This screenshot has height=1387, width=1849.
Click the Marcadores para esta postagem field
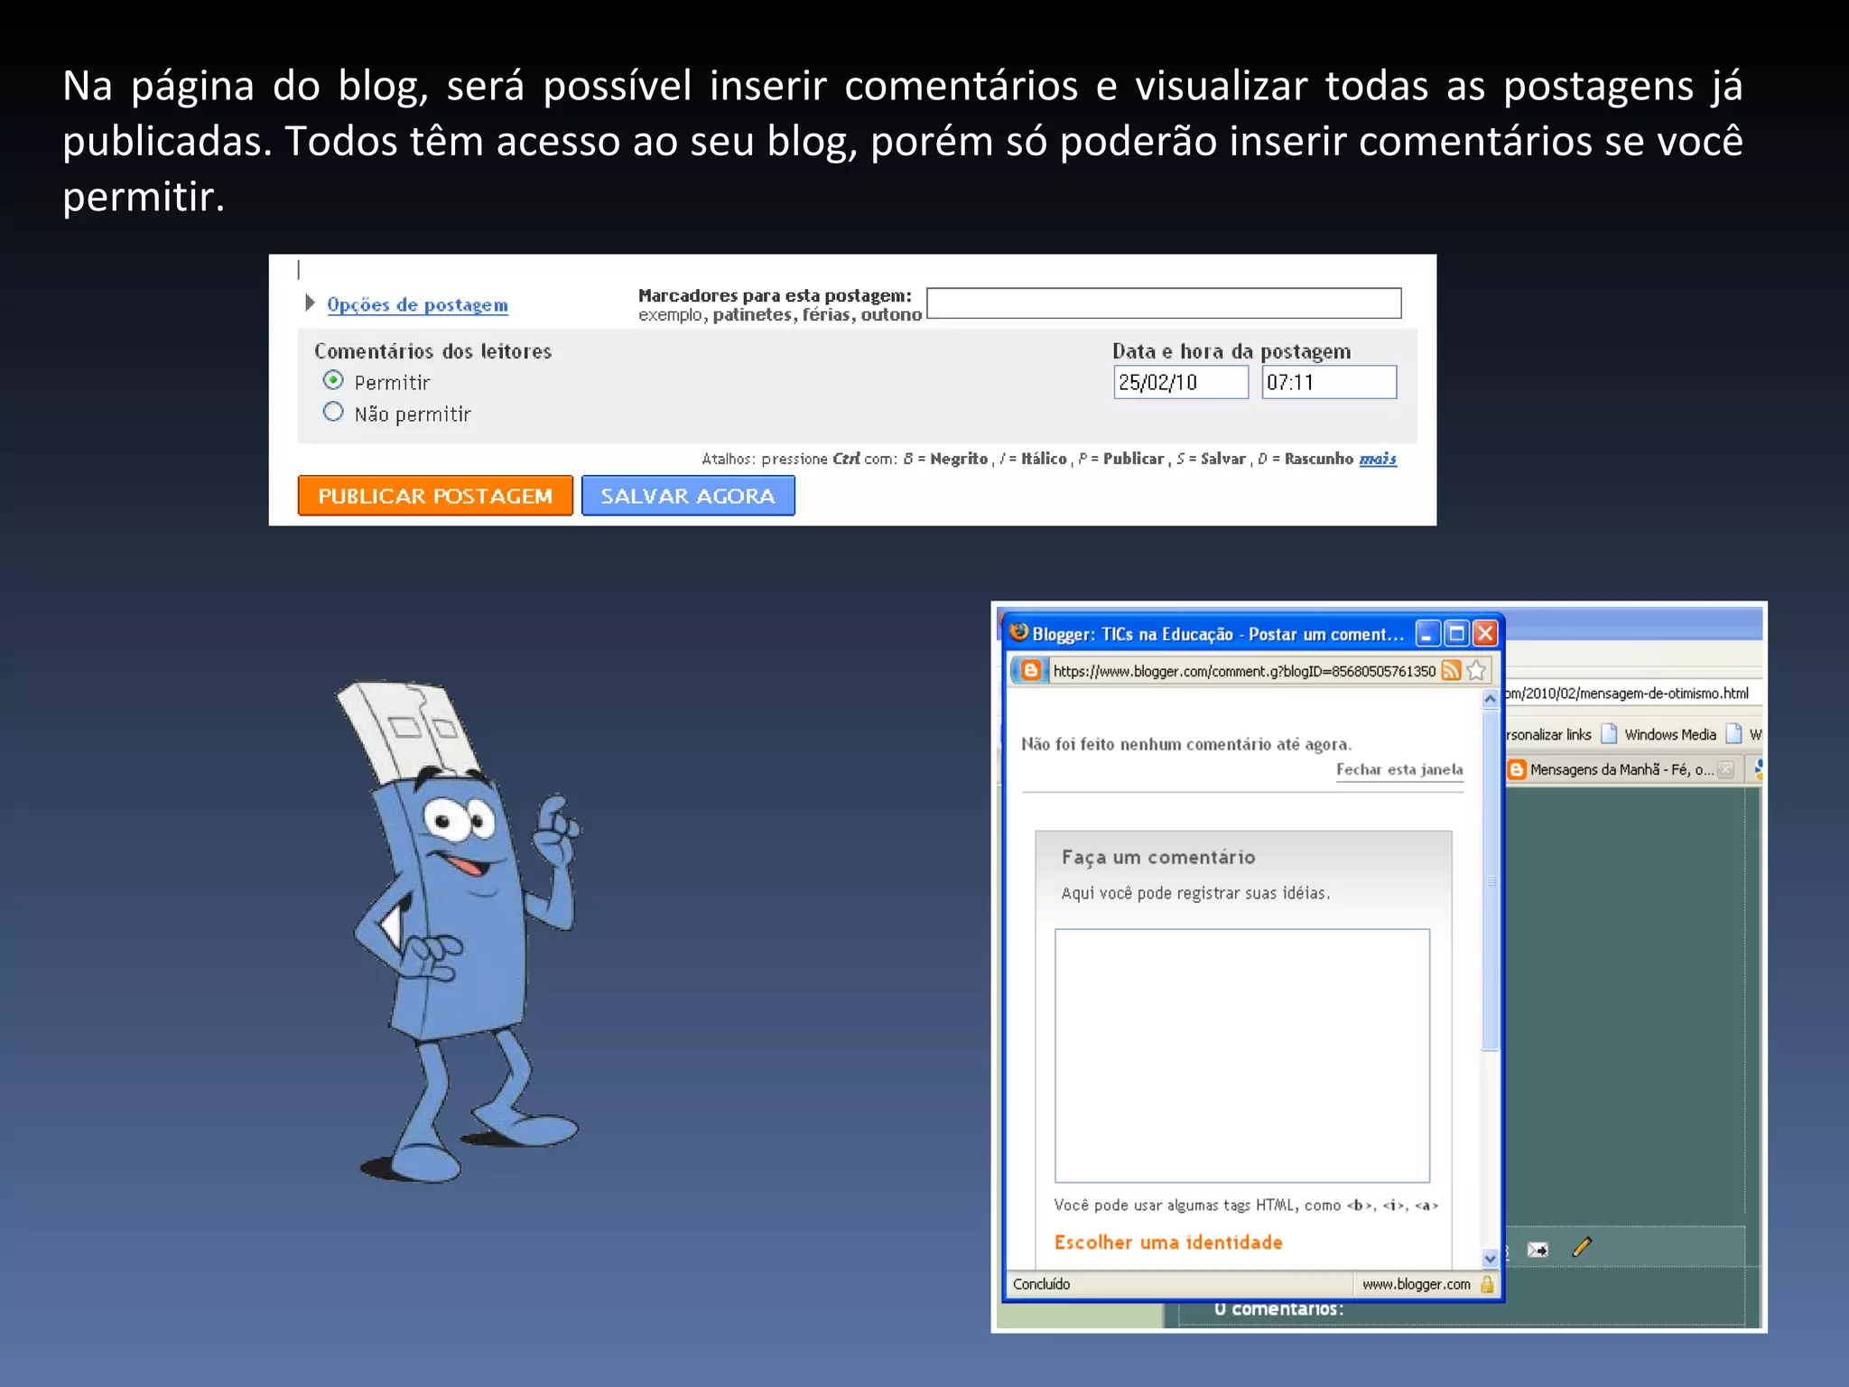click(x=1164, y=303)
